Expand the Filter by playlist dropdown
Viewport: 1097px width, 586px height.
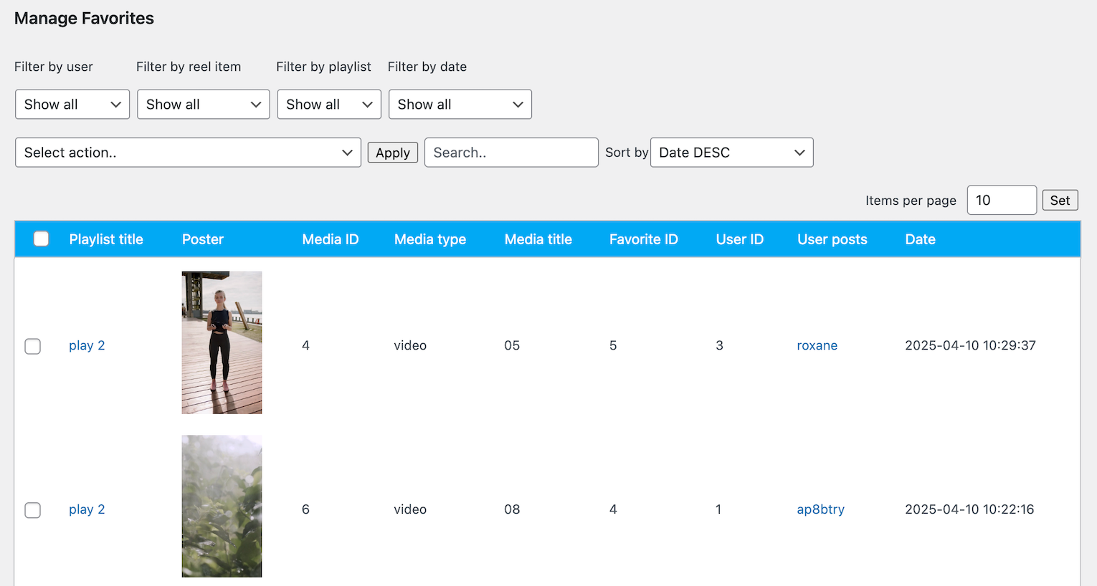coord(329,105)
